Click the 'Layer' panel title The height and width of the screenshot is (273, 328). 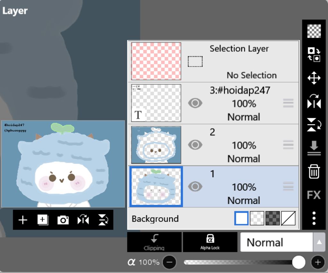click(15, 11)
